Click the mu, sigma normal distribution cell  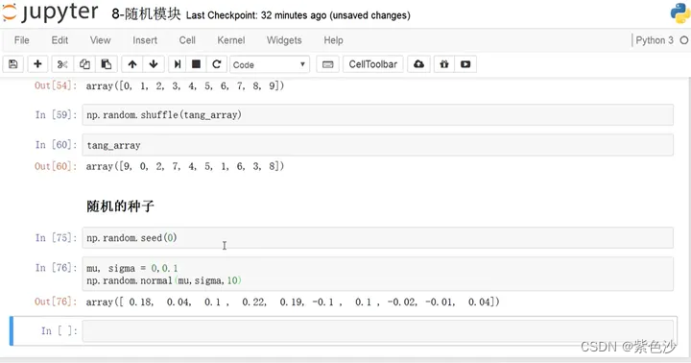pyautogui.click(x=377, y=274)
